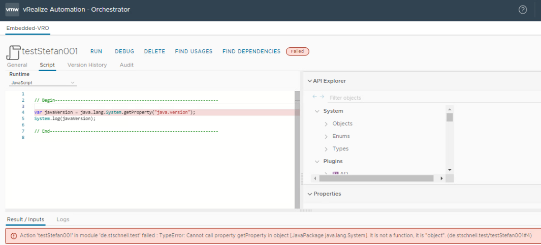Collapse the Properties panel
Screen dimensions: 541x245
click(x=309, y=194)
